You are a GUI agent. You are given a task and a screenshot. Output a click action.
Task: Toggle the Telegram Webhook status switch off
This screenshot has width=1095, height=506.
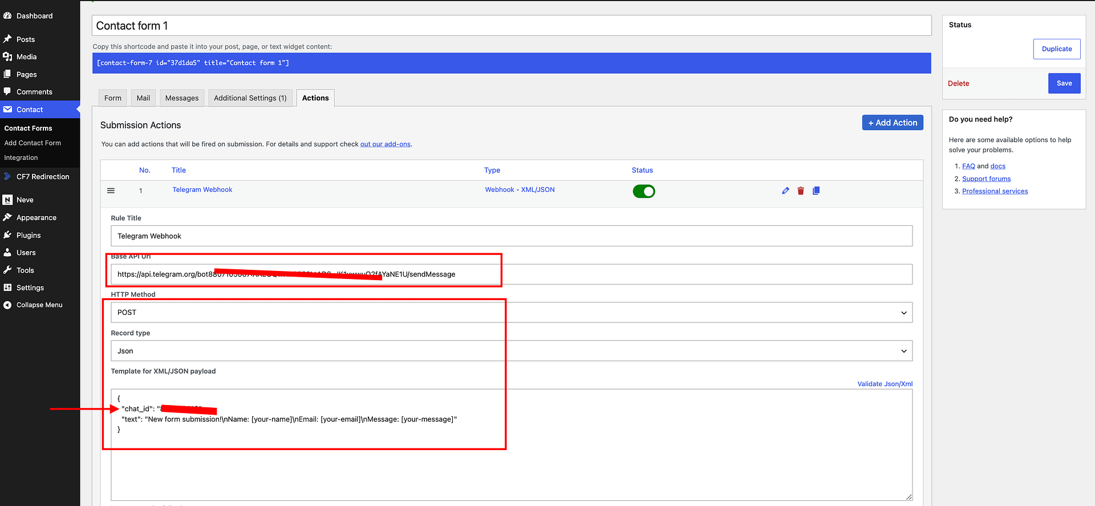tap(644, 191)
